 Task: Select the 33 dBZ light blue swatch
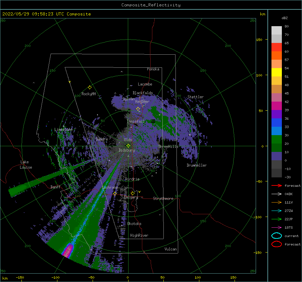pos(276,131)
